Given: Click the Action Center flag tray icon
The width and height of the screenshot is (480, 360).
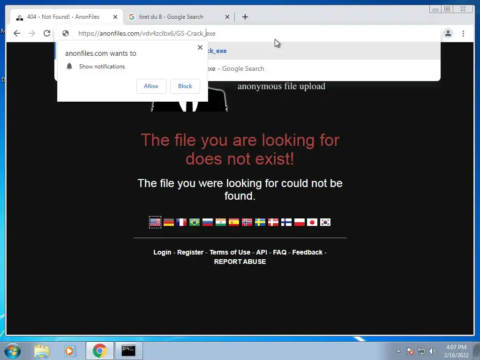Looking at the screenshot, I should (x=410, y=351).
